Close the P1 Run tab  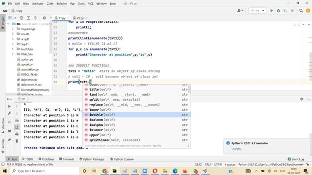click(28, 99)
